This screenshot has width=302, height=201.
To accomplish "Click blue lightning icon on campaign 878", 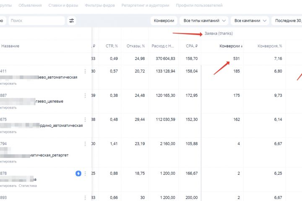I will click(x=78, y=173).
